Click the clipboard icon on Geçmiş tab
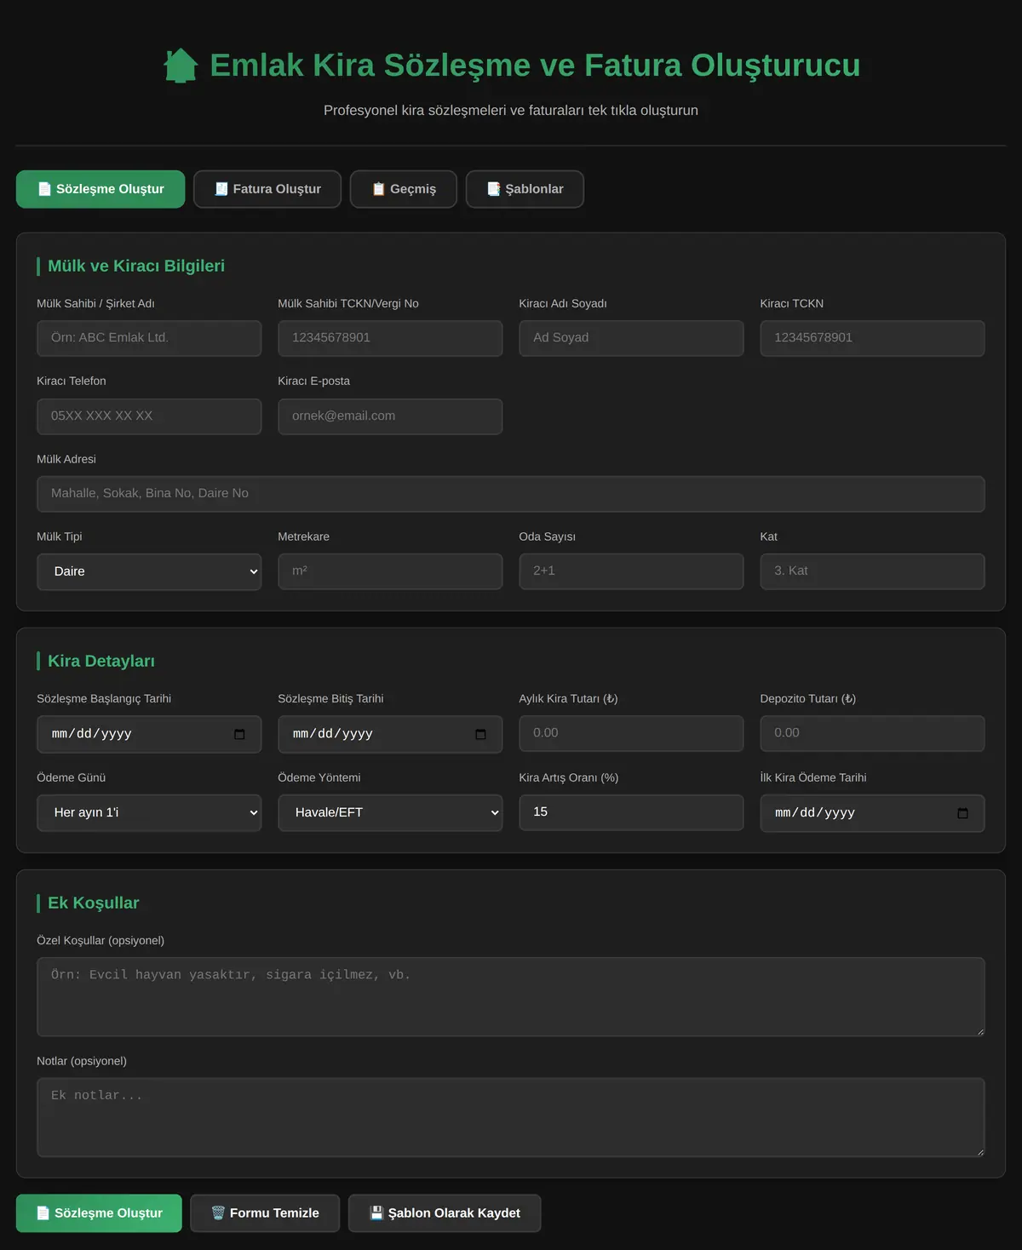Image resolution: width=1022 pixels, height=1250 pixels. [x=379, y=189]
